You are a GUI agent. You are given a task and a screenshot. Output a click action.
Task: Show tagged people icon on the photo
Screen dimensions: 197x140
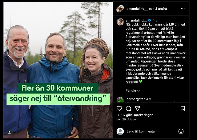10,132
